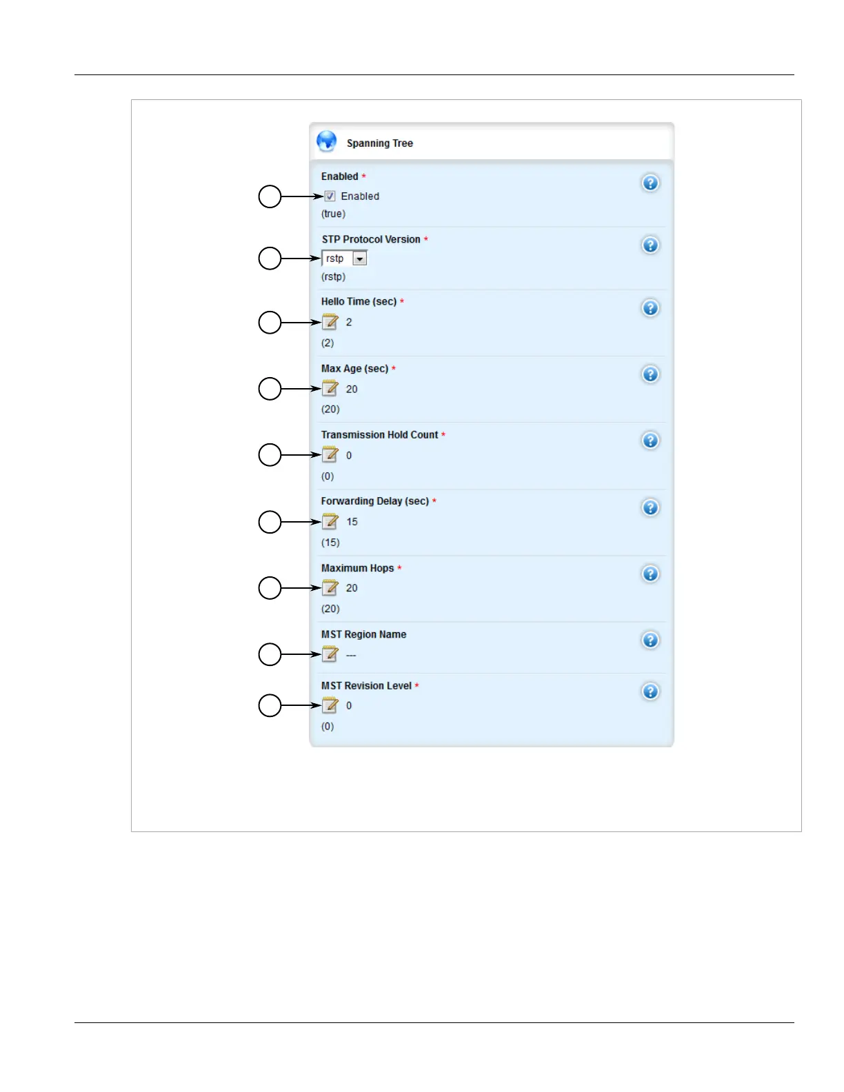Click the Spanning Tree panel title

click(380, 143)
